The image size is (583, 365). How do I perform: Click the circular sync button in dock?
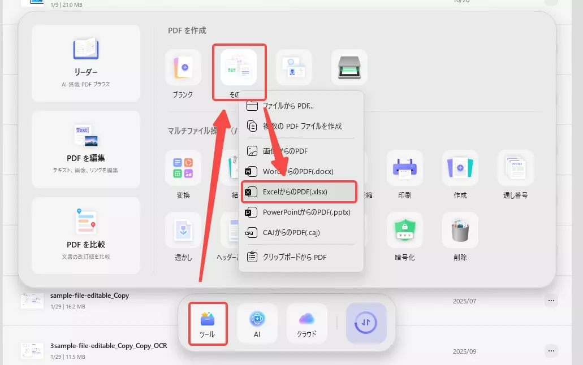(366, 323)
